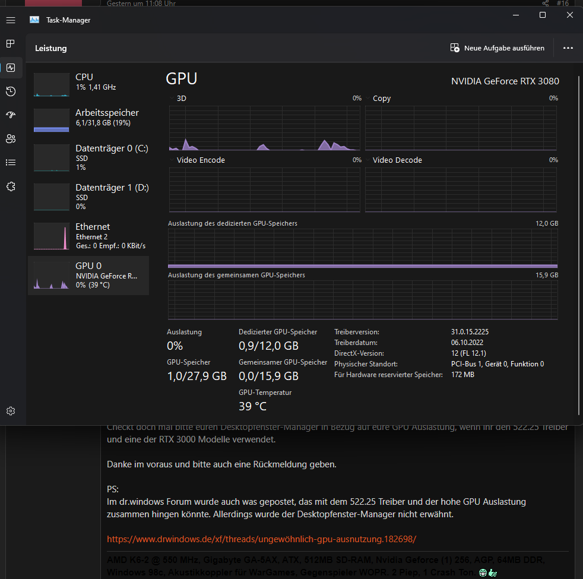Click 'Neue Aufgabe ausführen' button
The image size is (583, 579).
tap(497, 48)
